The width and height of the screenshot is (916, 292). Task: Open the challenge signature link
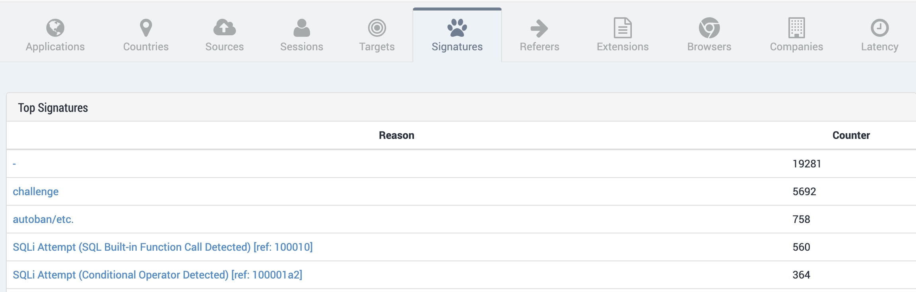coord(36,192)
